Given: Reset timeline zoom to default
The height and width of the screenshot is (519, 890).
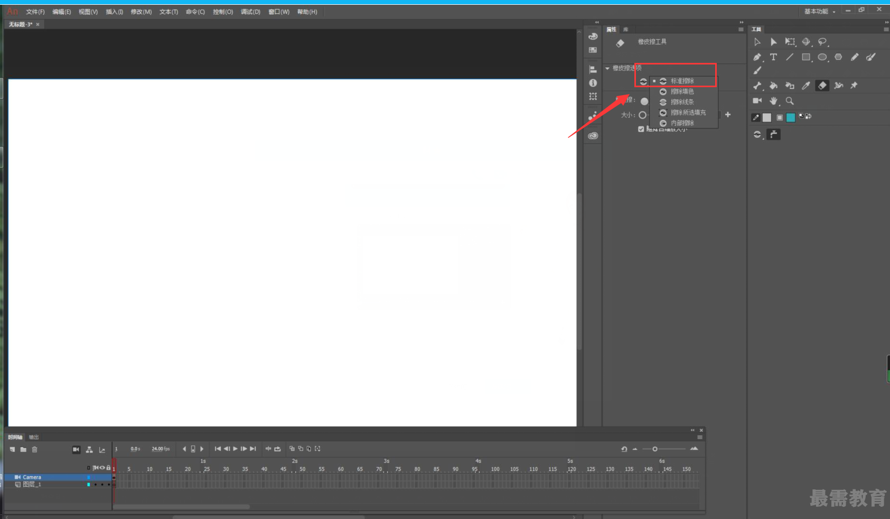Looking at the screenshot, I should tap(624, 449).
